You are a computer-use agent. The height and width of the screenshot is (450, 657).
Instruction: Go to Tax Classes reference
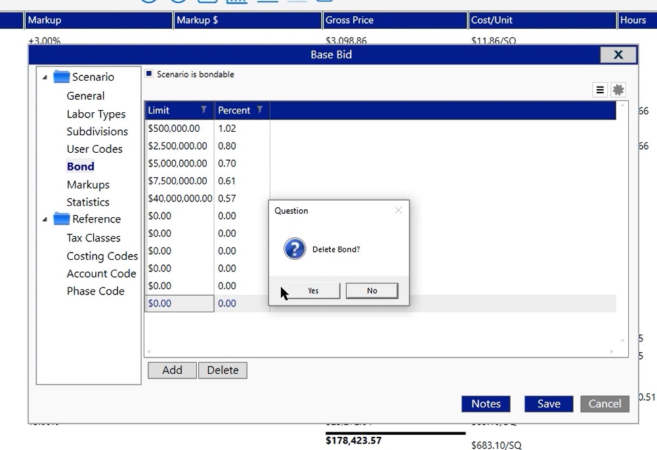pyautogui.click(x=93, y=238)
